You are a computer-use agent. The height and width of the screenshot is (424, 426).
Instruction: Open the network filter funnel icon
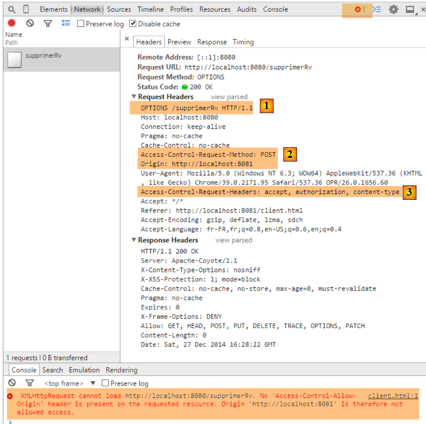point(48,24)
